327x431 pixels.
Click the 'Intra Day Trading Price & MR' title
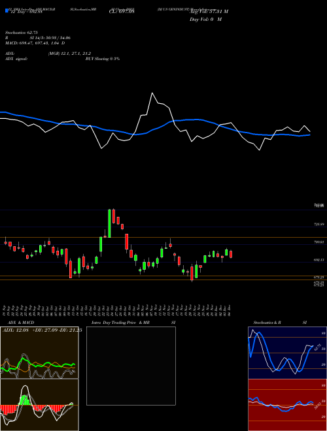click(120, 323)
